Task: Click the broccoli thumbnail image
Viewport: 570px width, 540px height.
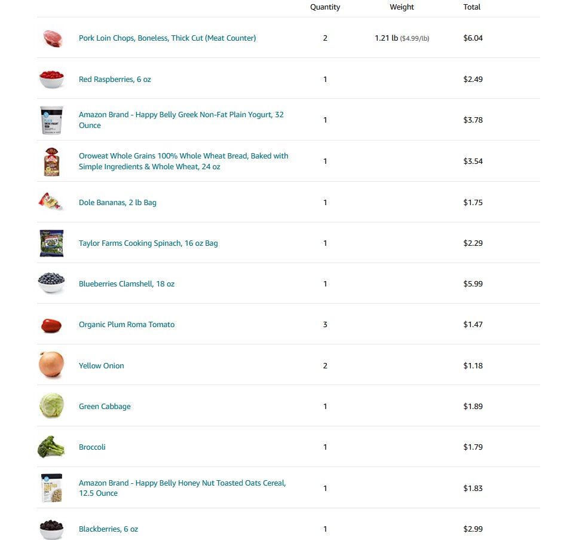Action: click(x=51, y=447)
